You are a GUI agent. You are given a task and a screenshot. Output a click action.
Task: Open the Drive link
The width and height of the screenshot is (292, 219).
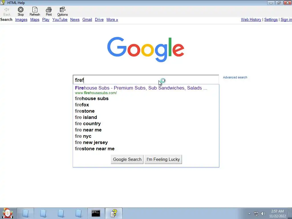coord(99,20)
